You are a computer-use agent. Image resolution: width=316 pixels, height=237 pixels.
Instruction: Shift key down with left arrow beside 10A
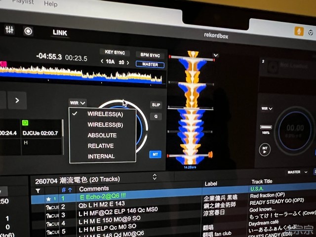coord(102,61)
